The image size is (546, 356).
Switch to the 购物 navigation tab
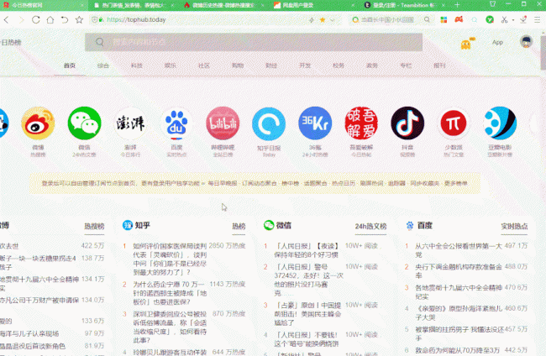click(238, 65)
